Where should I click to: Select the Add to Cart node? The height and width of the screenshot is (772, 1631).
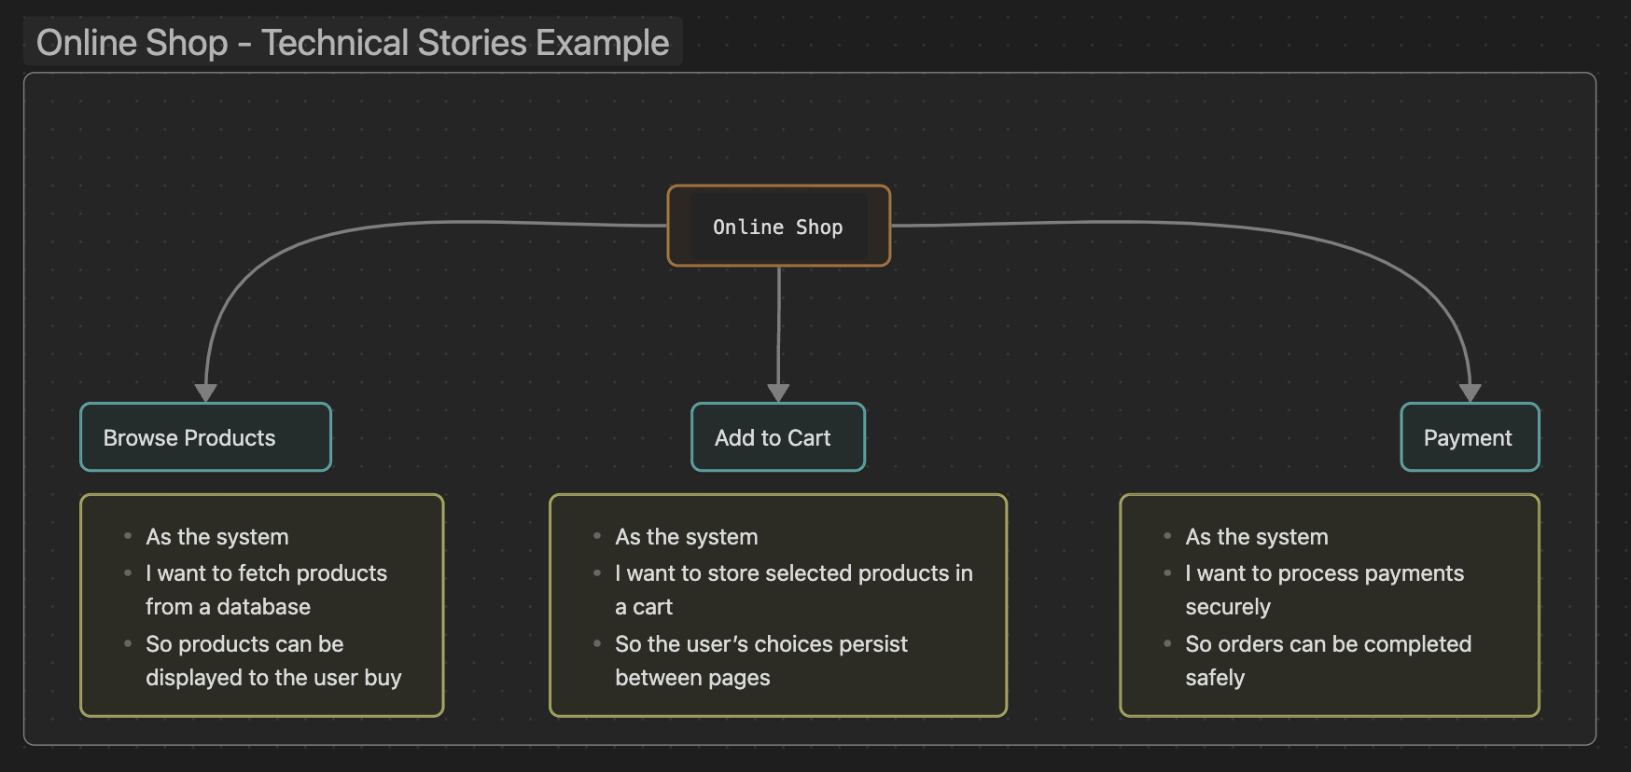(777, 437)
